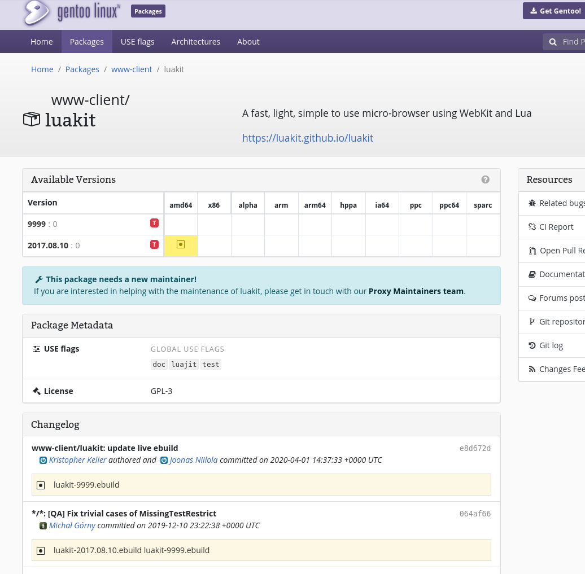Image resolution: width=585 pixels, height=574 pixels.
Task: Click the MissingTestRestrict commit title
Action: [x=124, y=514]
